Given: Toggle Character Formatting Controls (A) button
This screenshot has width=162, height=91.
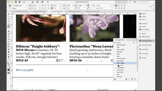Looking at the screenshot, I should (x=10, y=6).
